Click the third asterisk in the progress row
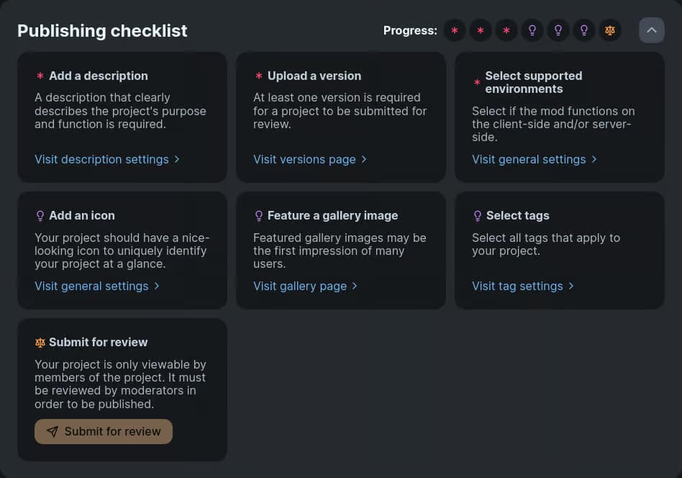This screenshot has width=682, height=478. pyautogui.click(x=506, y=30)
